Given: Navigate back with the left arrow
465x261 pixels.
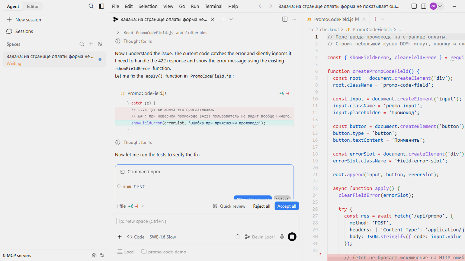Looking at the screenshot, I should click(261, 6).
